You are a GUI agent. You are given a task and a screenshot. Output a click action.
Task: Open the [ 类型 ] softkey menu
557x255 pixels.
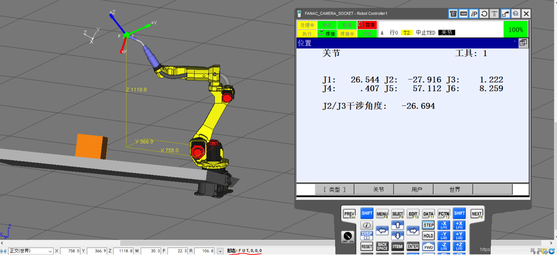click(x=334, y=189)
